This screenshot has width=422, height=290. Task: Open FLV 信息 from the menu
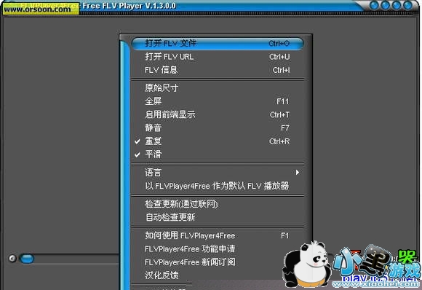coord(218,70)
